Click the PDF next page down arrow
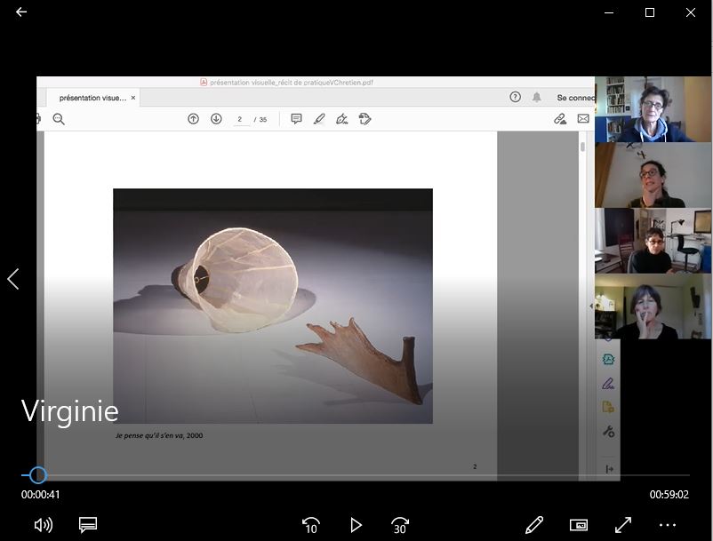This screenshot has width=713, height=541. click(x=216, y=119)
